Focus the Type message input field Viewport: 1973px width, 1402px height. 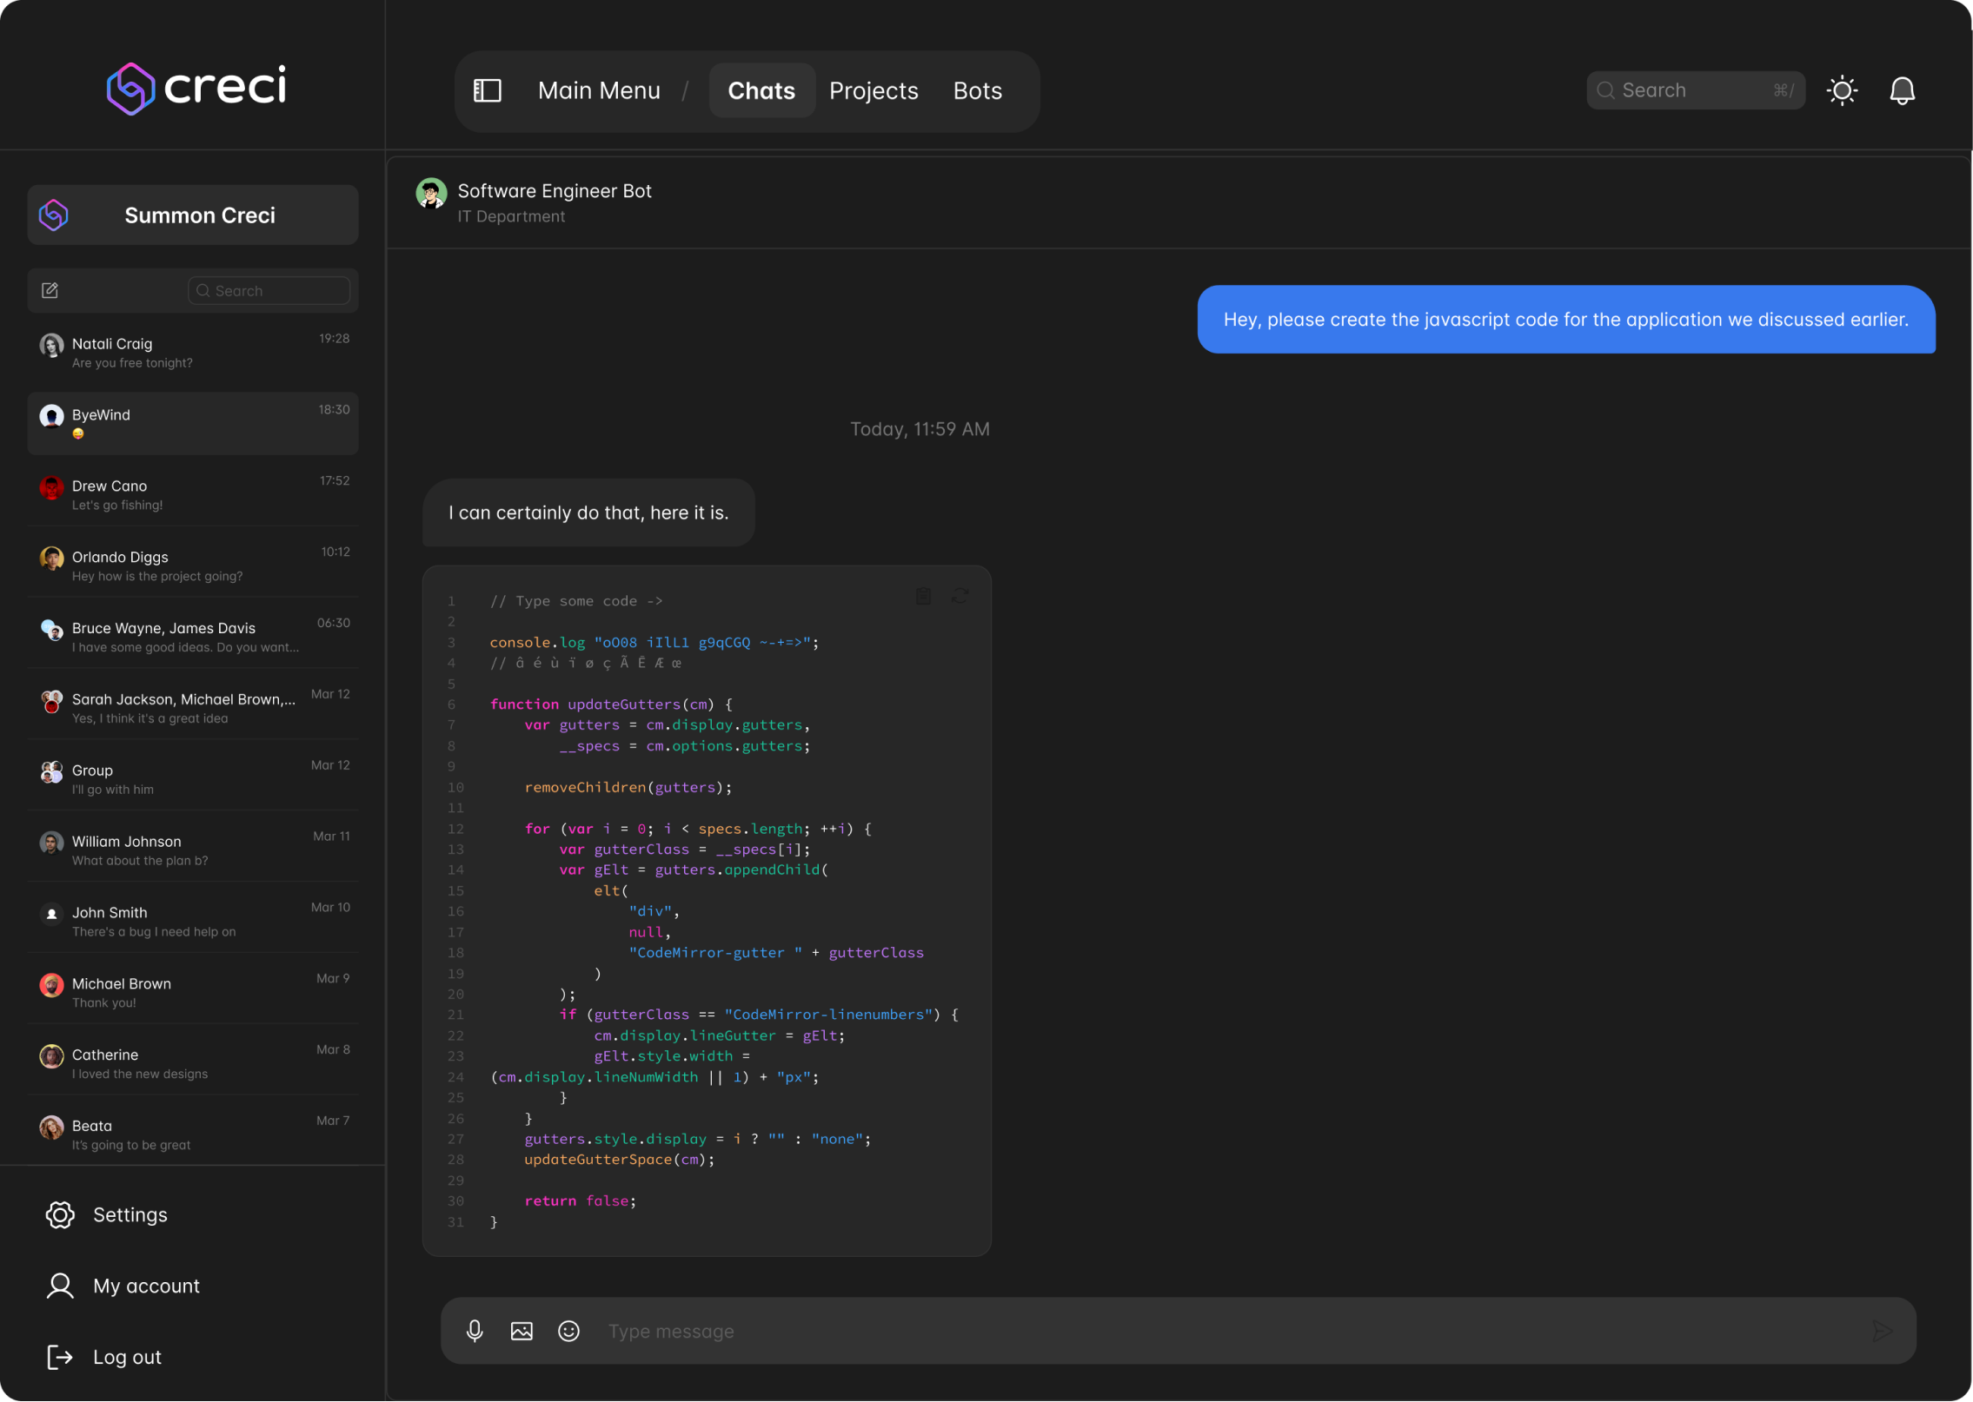tap(1217, 1331)
